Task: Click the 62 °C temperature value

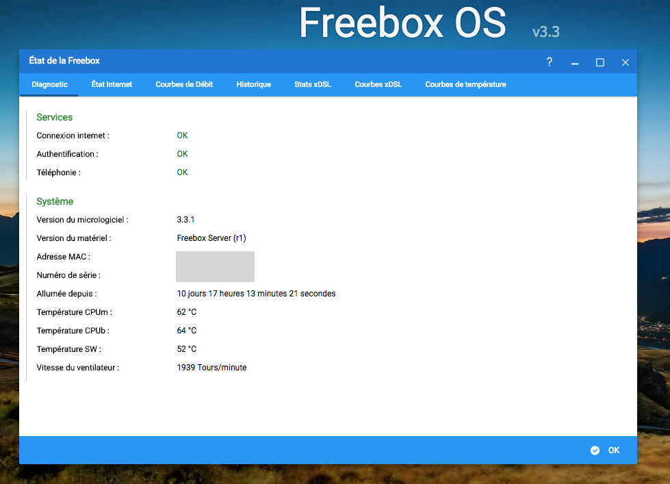Action: [x=187, y=312]
